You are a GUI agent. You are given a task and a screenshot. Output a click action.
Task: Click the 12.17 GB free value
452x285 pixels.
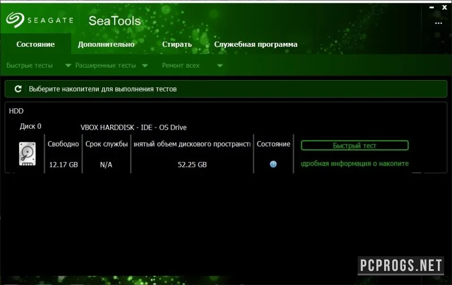tap(63, 165)
